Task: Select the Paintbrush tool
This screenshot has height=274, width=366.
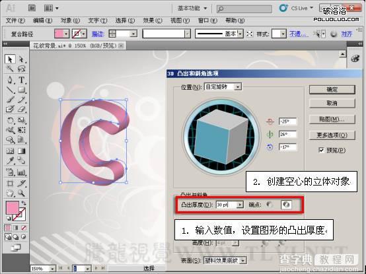Action: (10, 100)
